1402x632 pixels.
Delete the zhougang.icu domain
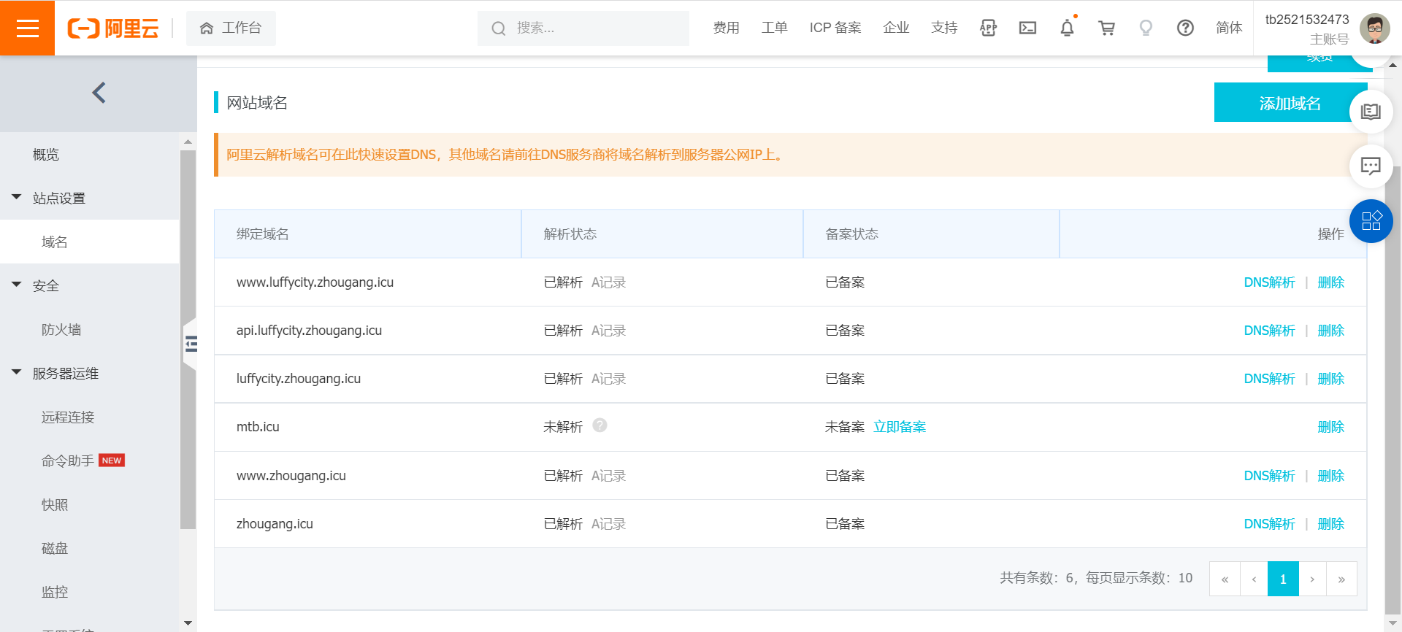1330,524
